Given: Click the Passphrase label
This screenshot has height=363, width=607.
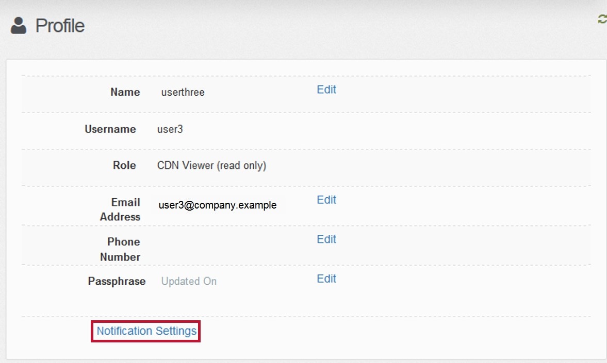Looking at the screenshot, I should tap(117, 282).
